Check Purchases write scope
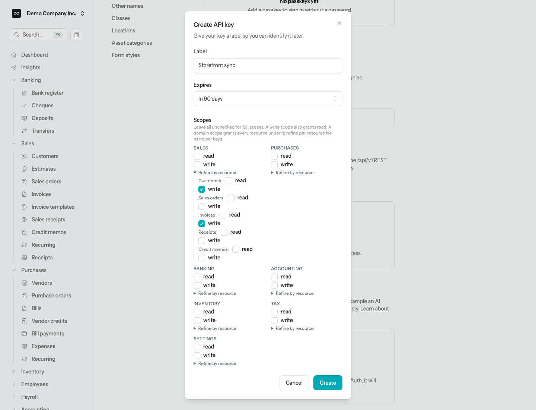536x410 pixels. tap(274, 165)
